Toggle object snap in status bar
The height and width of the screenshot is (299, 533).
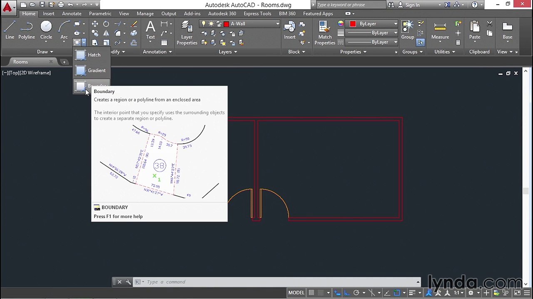pyautogui.click(x=397, y=293)
